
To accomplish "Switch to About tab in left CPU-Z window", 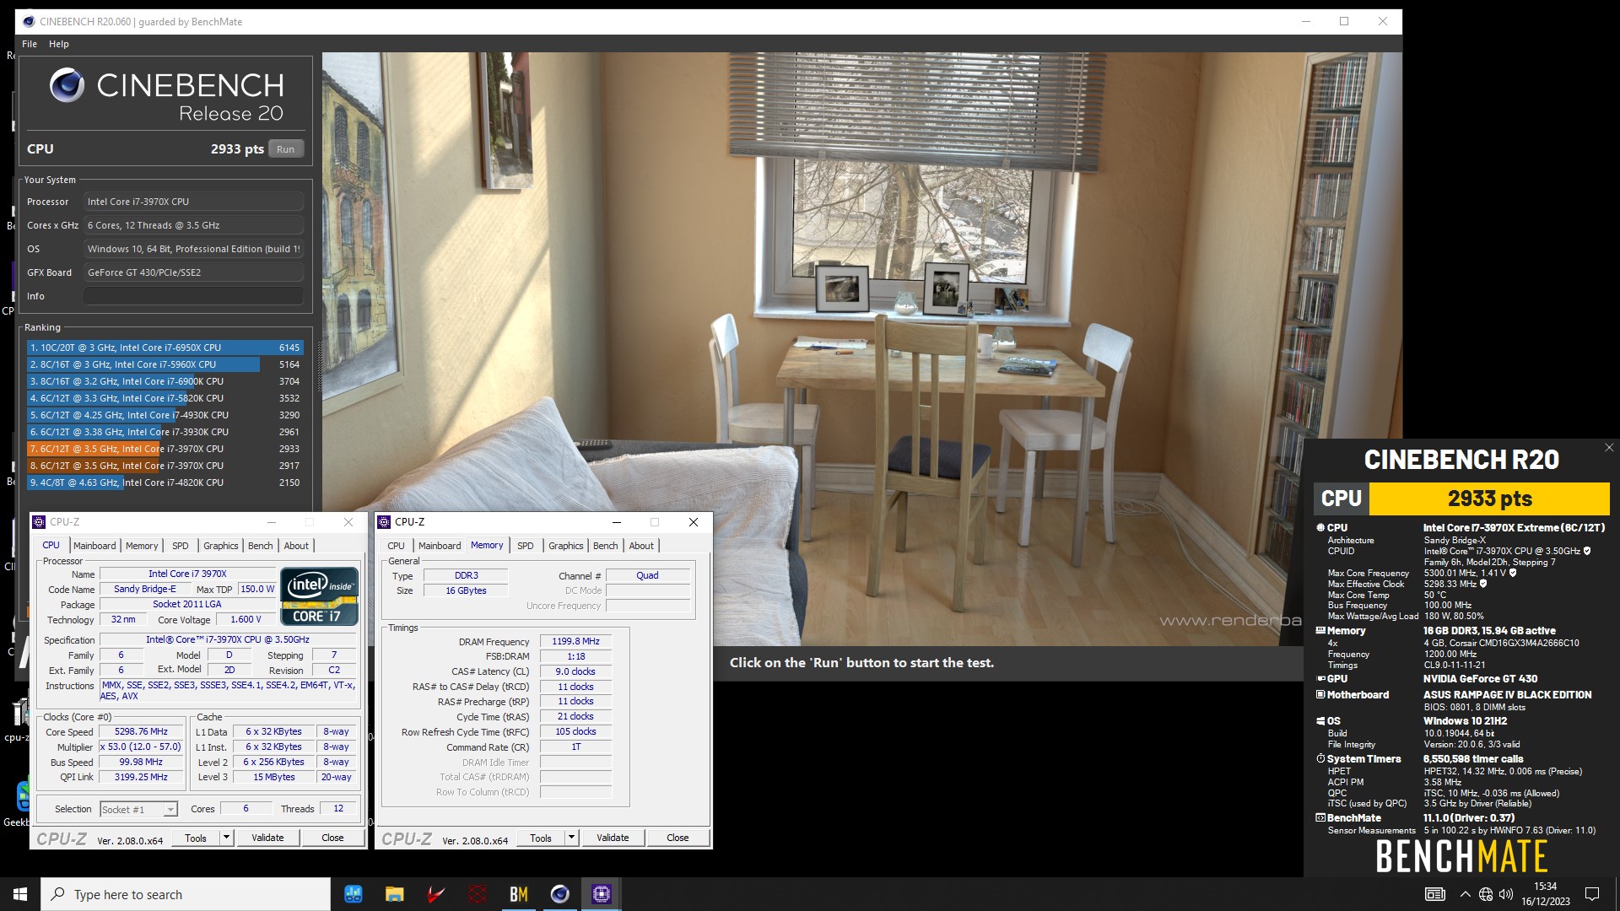I will [296, 546].
